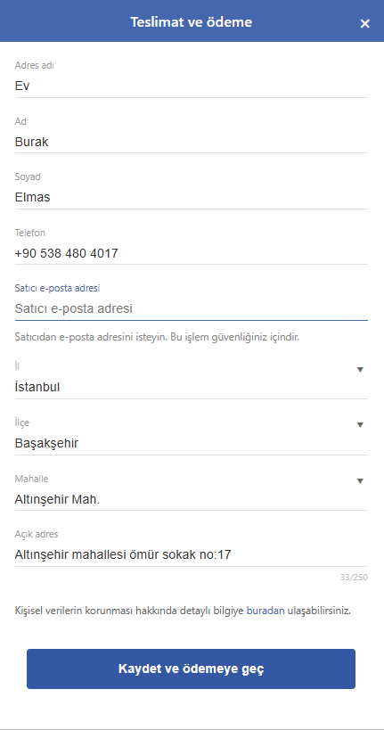Expand the İlçe dropdown arrow
The height and width of the screenshot is (730, 384).
360,425
